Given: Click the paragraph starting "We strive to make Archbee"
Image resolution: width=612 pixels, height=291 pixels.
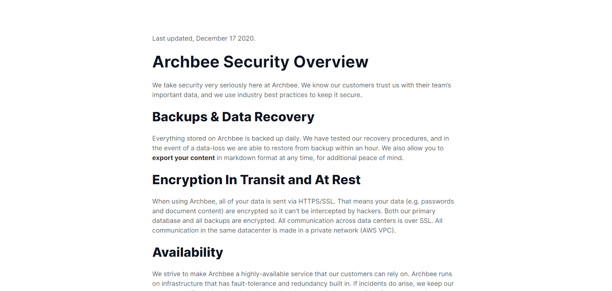Looking at the screenshot, I should (x=302, y=279).
